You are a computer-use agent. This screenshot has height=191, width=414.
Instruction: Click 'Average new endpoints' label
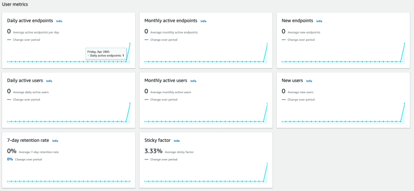pyautogui.click(x=304, y=33)
